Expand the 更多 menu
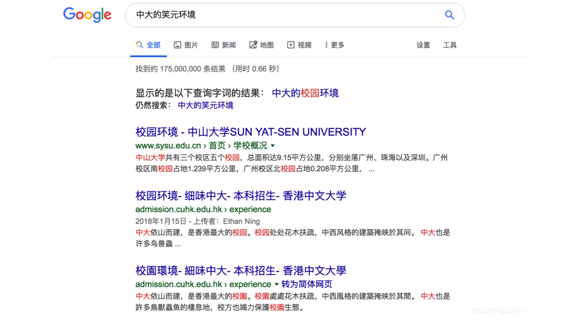This screenshot has width=579, height=318. [x=335, y=45]
